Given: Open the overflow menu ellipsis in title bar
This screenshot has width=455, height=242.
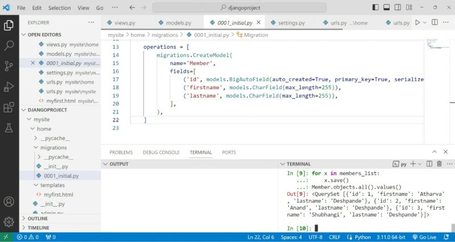Looking at the screenshot, I should coord(115,8).
